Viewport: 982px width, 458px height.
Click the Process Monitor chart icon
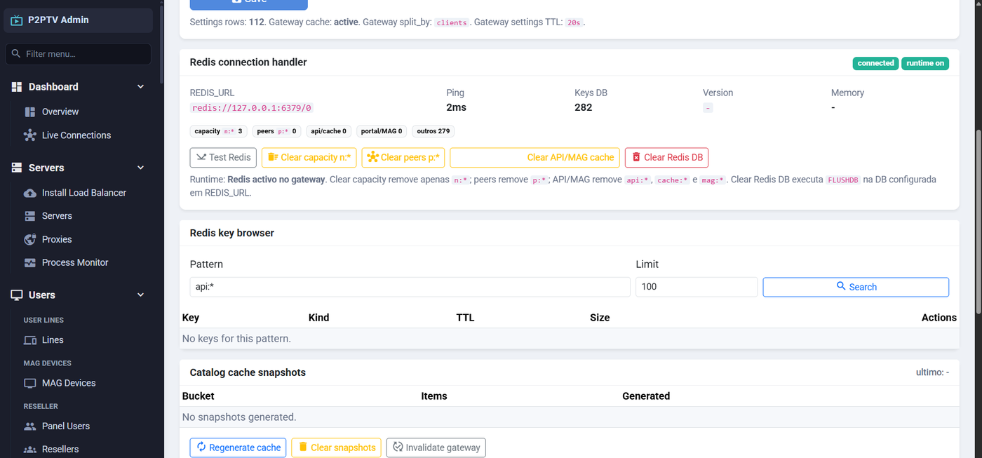click(29, 263)
